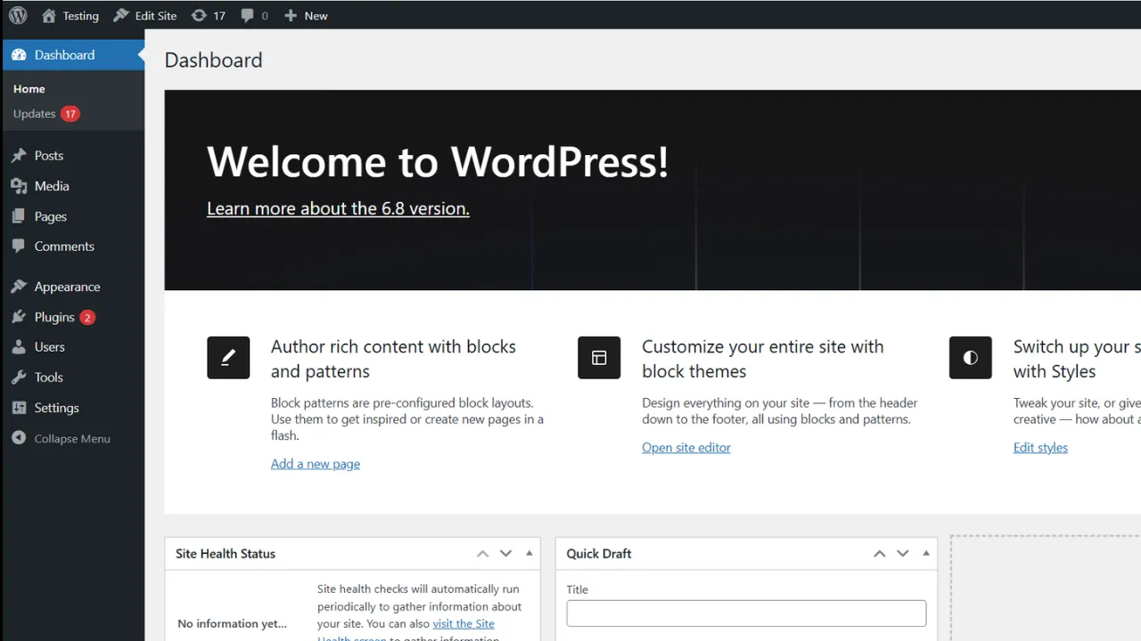Move Site Health Status widget up
Screen dimensions: 1141x641
click(482, 554)
